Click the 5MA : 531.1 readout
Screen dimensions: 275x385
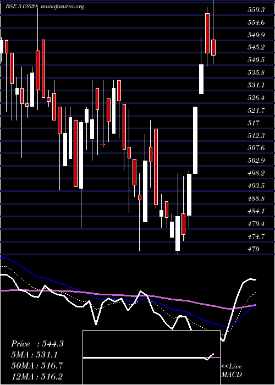pos(36,355)
